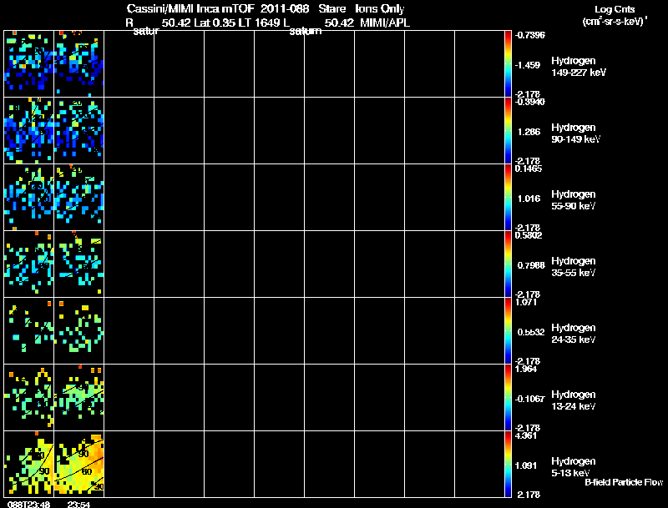668x508 pixels.
Task: Click the 5-13 keV image at 23:48
Action: tap(29, 464)
